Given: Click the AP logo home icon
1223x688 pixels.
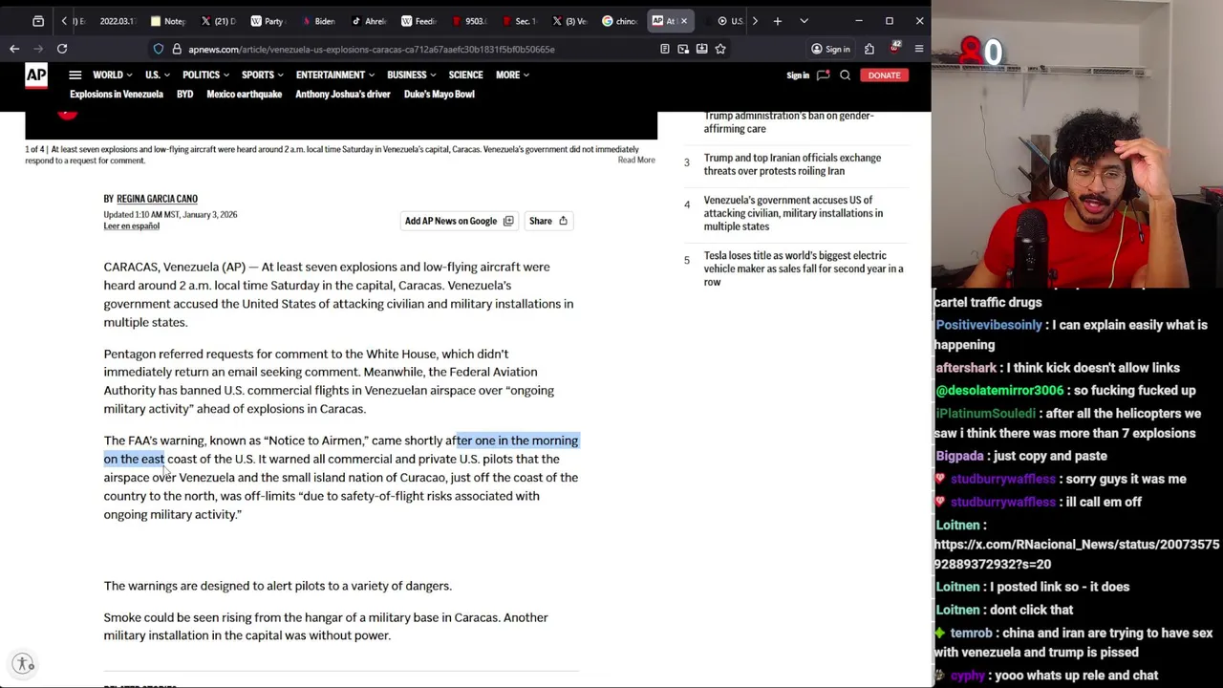Looking at the screenshot, I should [36, 75].
